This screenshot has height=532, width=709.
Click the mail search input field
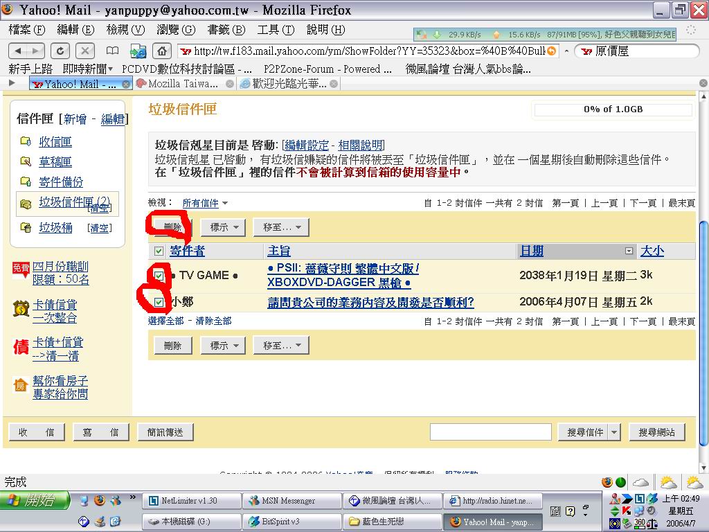pos(490,432)
